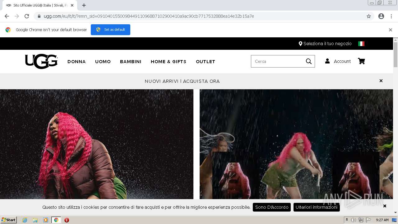Launch Internet Explorer from taskbar

click(x=25, y=220)
